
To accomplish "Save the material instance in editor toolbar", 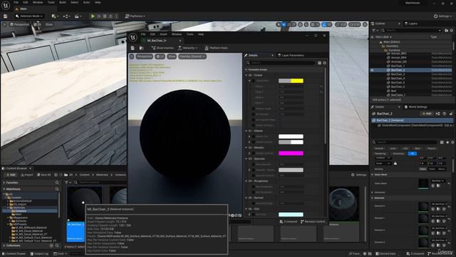I will (133, 48).
